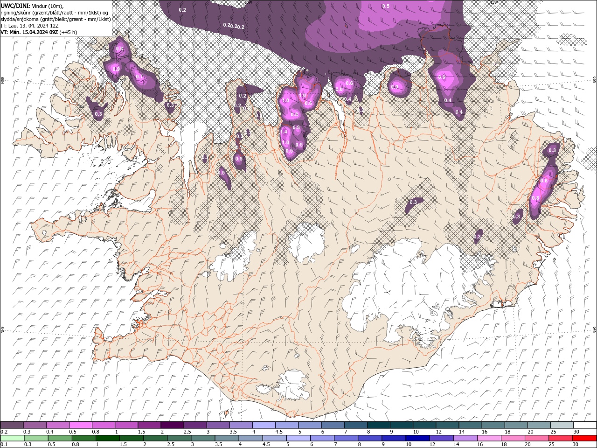
Task: Select the darkest purple swatch between 2 and 2.5 in top legend row
Action: pos(172,425)
